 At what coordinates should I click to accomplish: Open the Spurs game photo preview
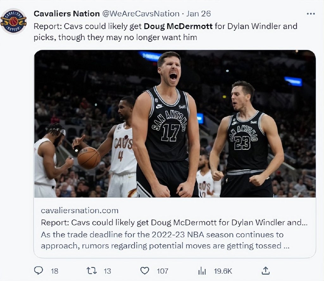tap(175, 124)
